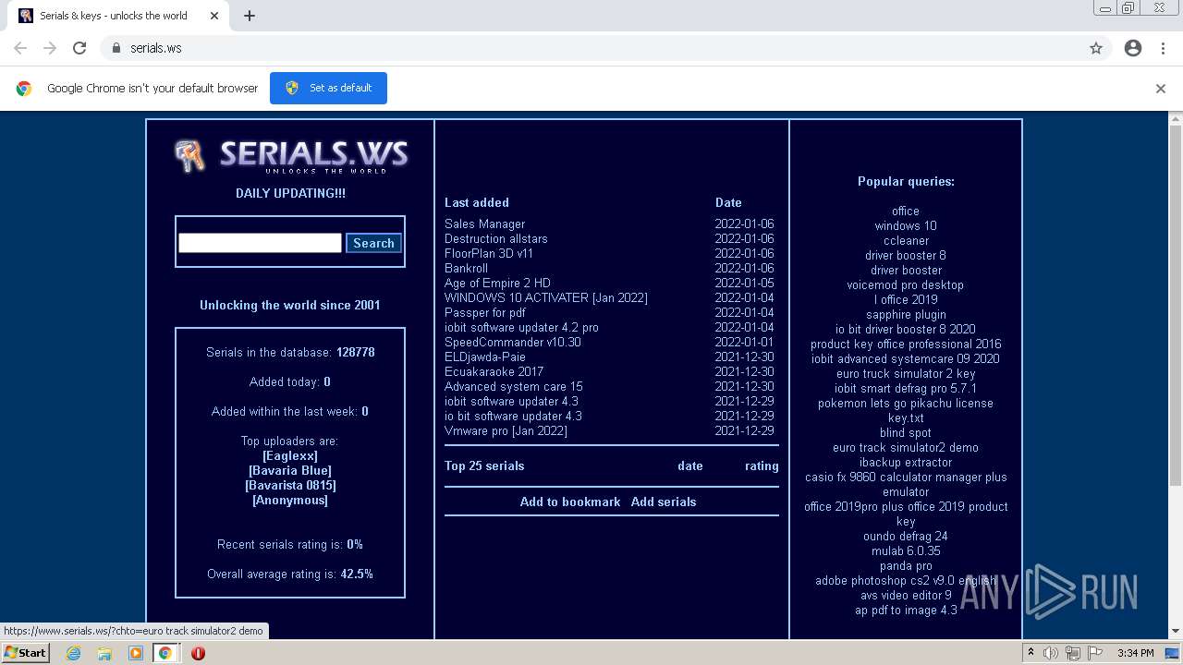Click the browser forward arrow
Image resolution: width=1183 pixels, height=665 pixels.
point(50,48)
